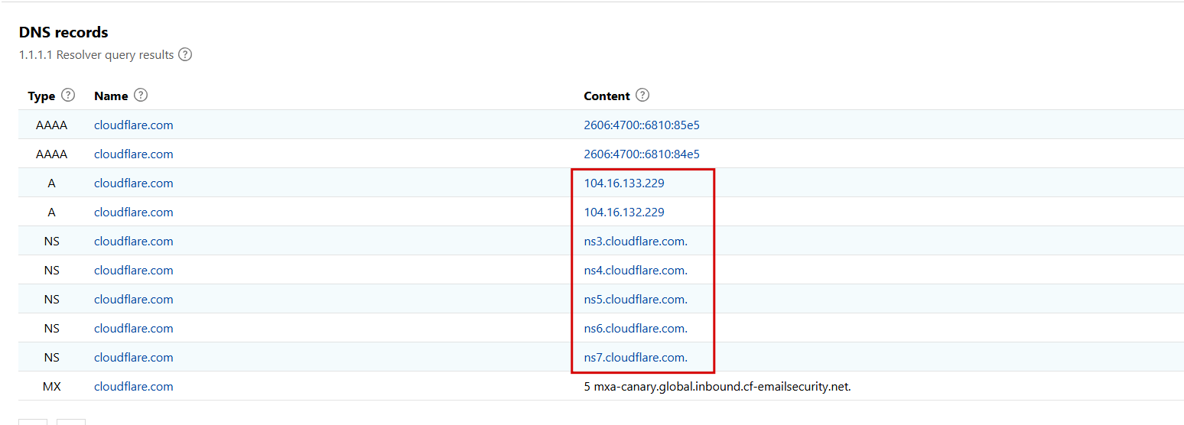Viewport: 1184px width, 425px height.
Task: Click help icon beside Name column header
Action: [x=141, y=96]
